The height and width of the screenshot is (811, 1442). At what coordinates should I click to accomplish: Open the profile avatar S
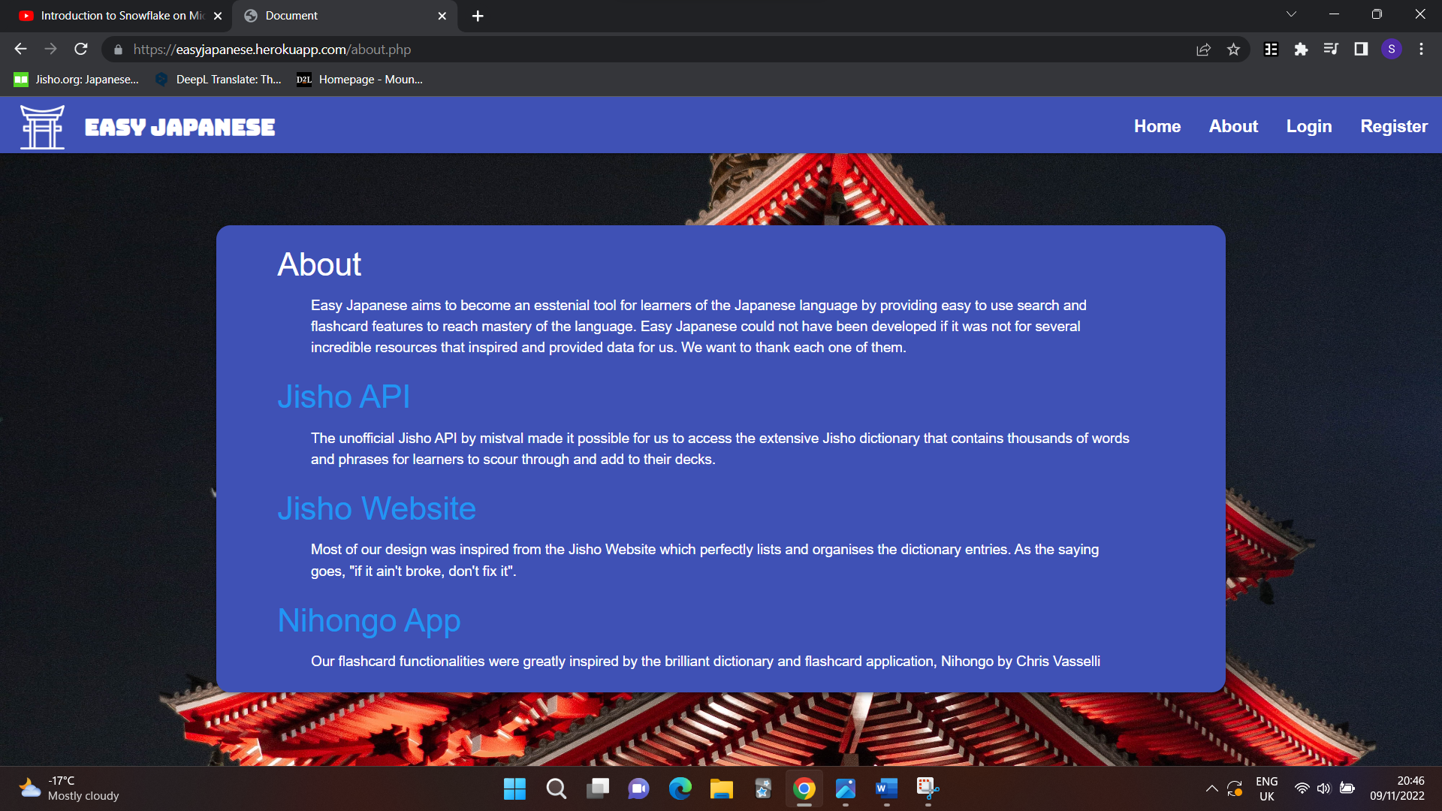point(1392,50)
